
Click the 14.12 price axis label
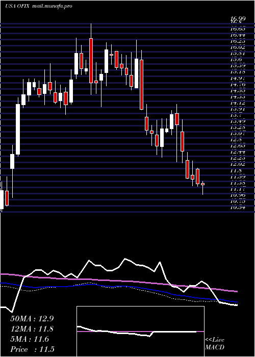click(238, 103)
